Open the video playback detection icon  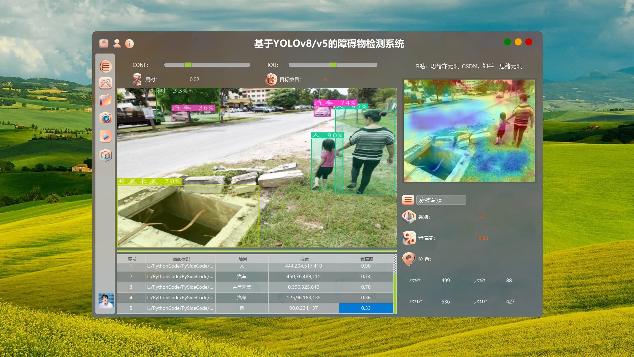106,136
